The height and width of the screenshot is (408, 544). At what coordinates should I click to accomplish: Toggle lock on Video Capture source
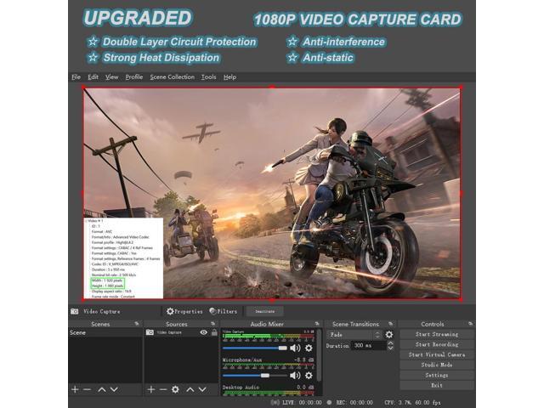[x=214, y=332]
